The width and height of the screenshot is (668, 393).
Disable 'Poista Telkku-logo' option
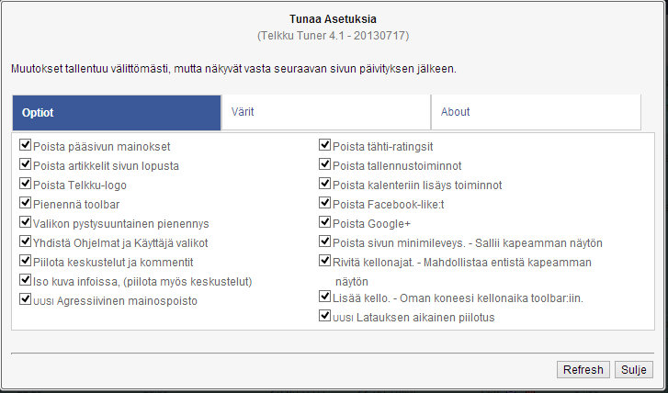click(25, 184)
